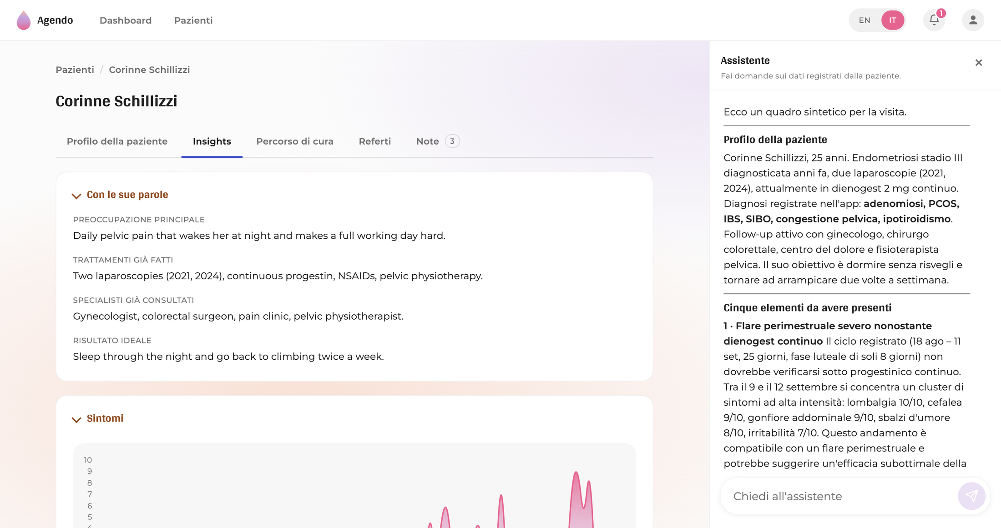
Task: Go to Pazienti breadcrumb link
Action: click(75, 70)
